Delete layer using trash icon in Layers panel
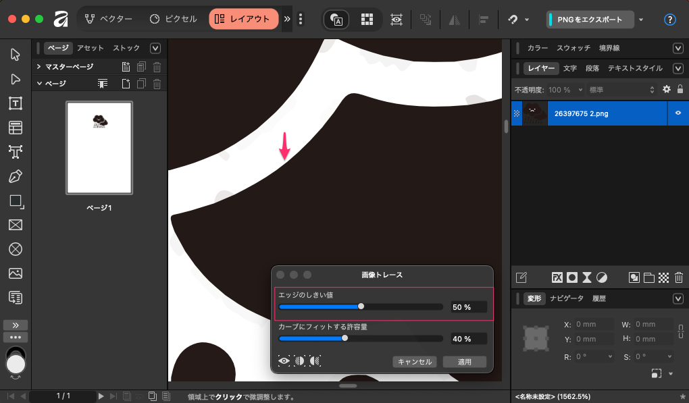 tap(679, 277)
